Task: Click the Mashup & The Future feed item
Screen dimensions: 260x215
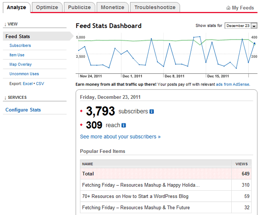Action: point(136,207)
